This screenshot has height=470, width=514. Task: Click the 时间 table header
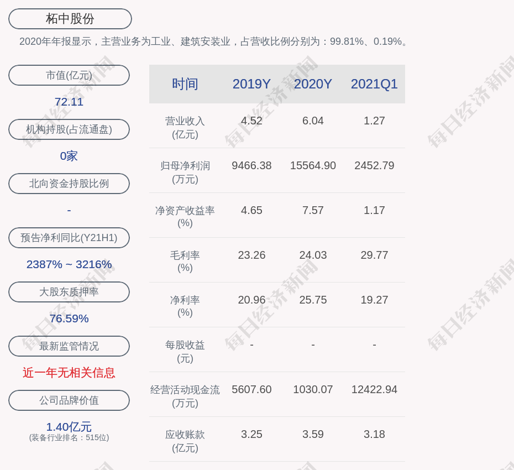[x=185, y=84]
